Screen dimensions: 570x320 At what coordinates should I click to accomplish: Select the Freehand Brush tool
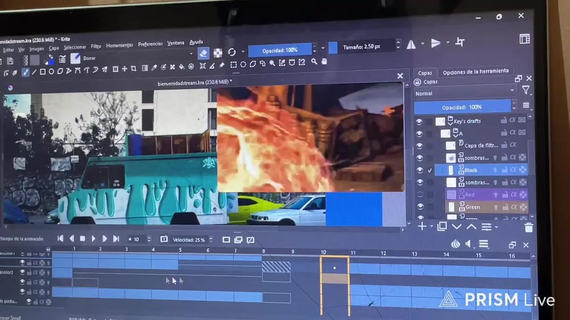coord(25,72)
